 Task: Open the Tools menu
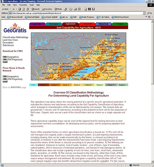(31, 5)
